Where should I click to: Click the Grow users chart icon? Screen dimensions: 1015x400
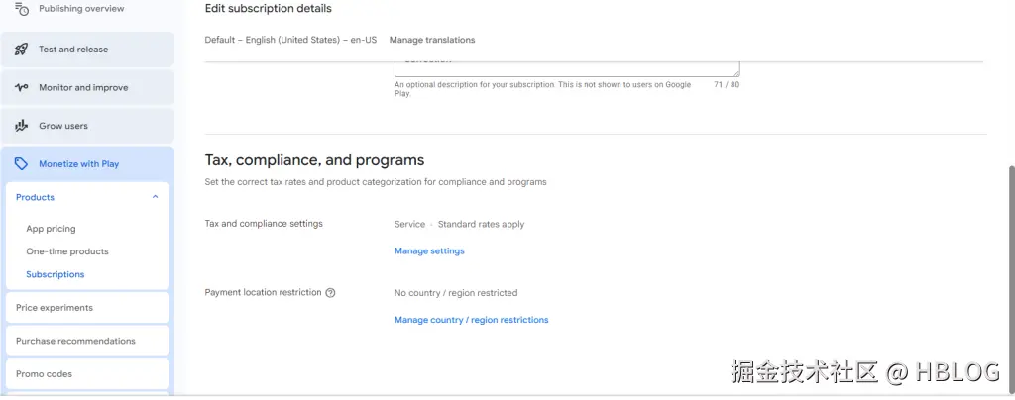pos(21,126)
